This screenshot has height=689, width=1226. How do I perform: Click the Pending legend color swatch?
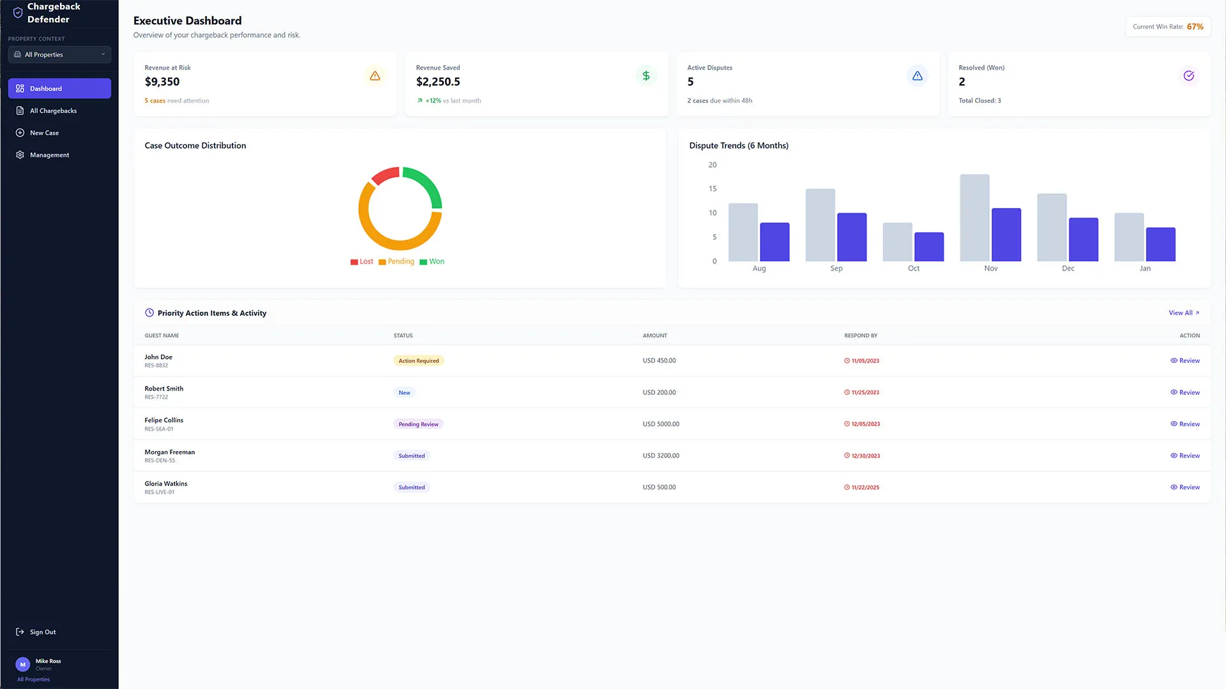382,262
